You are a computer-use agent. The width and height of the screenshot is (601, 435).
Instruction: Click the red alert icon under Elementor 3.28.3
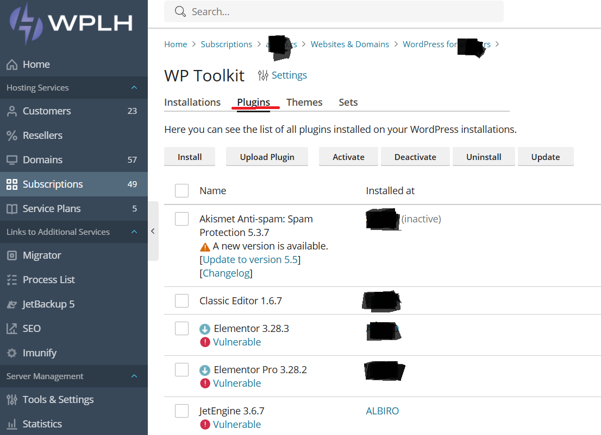pyautogui.click(x=205, y=342)
